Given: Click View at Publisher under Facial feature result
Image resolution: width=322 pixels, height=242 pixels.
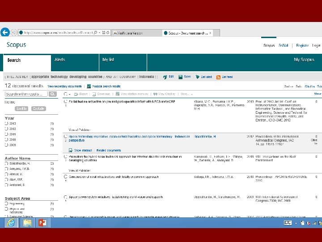Looking at the screenshot, I should pyautogui.click(x=80, y=130).
